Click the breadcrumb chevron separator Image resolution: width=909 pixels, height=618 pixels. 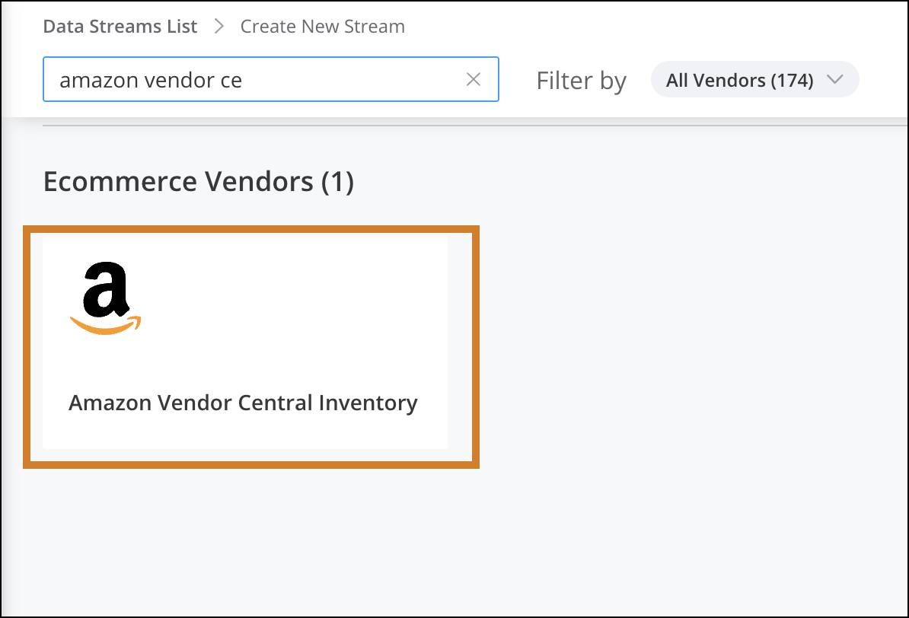click(x=218, y=27)
